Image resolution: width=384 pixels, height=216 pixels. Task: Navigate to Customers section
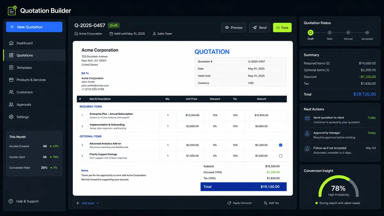(34, 92)
